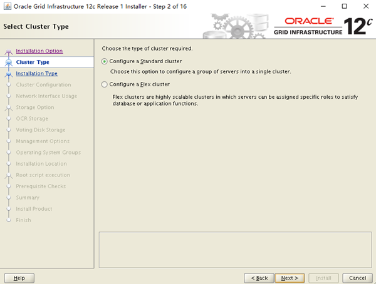This screenshot has height=284, width=376.
Task: Click the Root script execution step text
Action: click(43, 175)
